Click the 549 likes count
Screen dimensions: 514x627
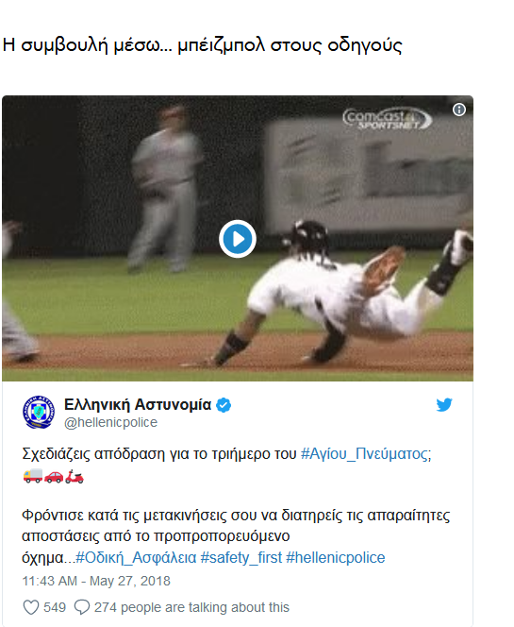(x=55, y=607)
